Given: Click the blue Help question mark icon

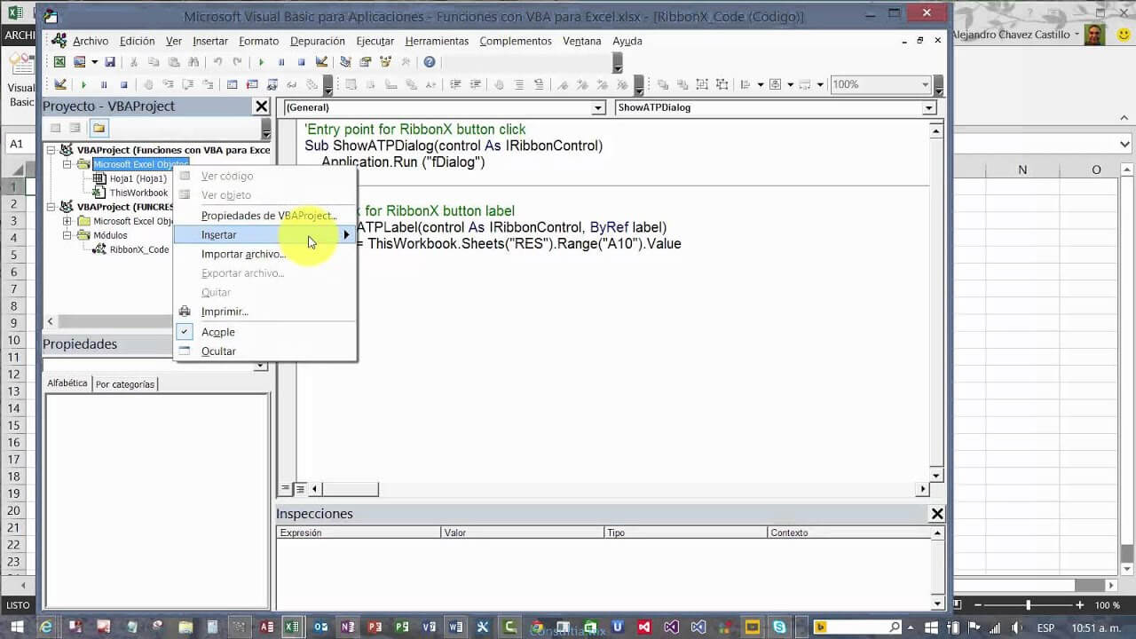Looking at the screenshot, I should [430, 62].
